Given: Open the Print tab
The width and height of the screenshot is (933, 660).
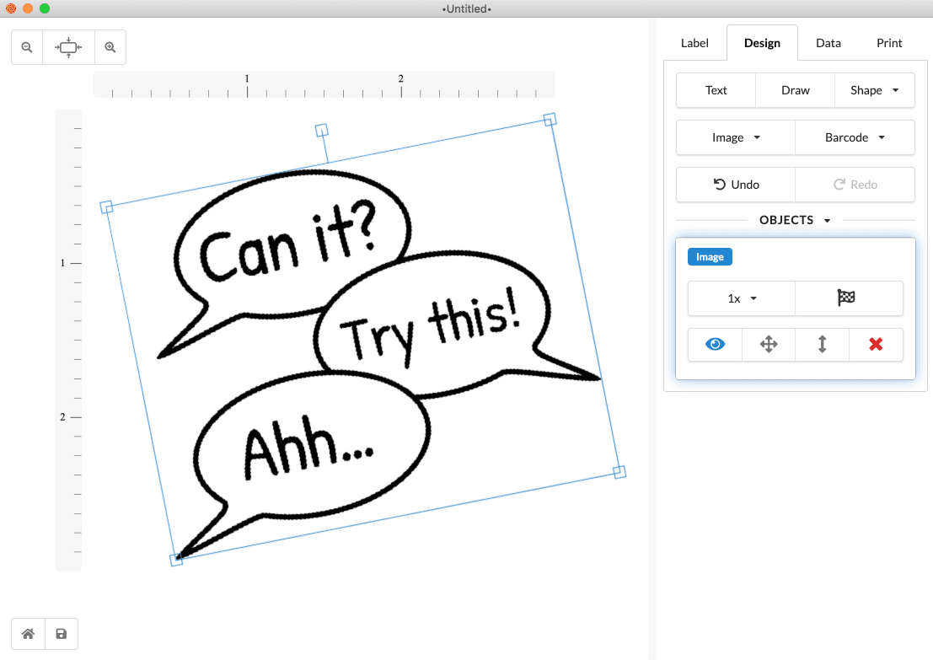Looking at the screenshot, I should click(x=889, y=43).
